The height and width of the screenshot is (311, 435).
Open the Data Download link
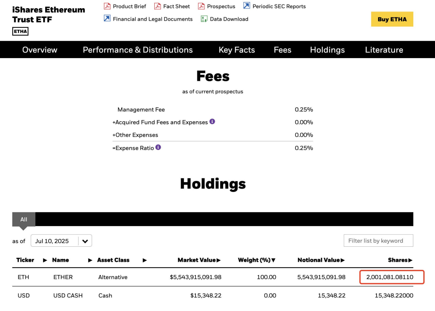click(x=229, y=19)
